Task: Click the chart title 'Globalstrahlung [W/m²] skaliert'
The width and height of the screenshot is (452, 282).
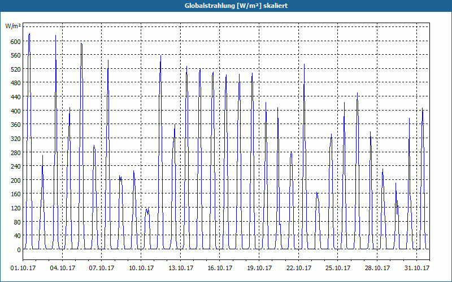Action: (236, 6)
